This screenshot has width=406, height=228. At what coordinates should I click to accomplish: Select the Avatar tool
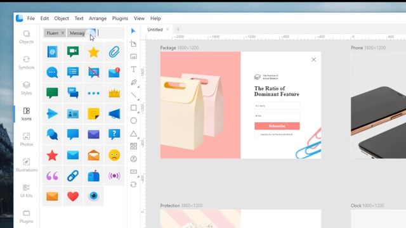[133, 159]
